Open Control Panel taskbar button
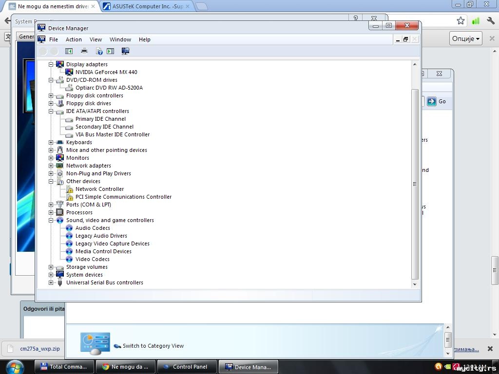499x374 pixels. coord(187,367)
